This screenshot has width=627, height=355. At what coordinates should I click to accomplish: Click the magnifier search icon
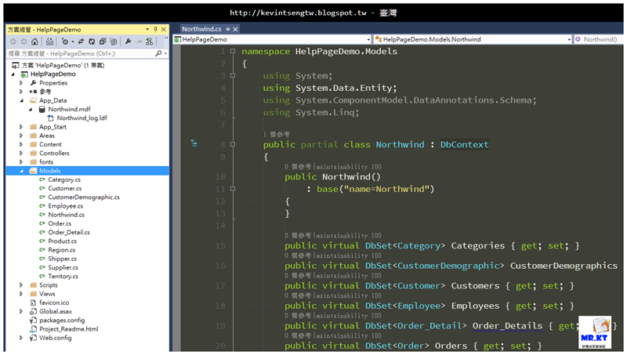(158, 53)
